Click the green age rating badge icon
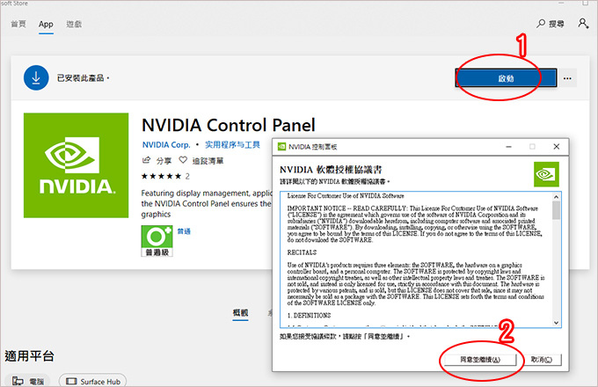The width and height of the screenshot is (598, 387). [157, 241]
